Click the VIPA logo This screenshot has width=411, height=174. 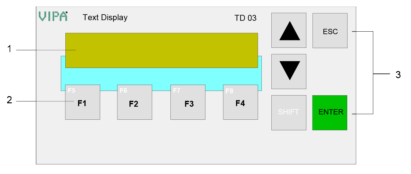[x=53, y=16]
